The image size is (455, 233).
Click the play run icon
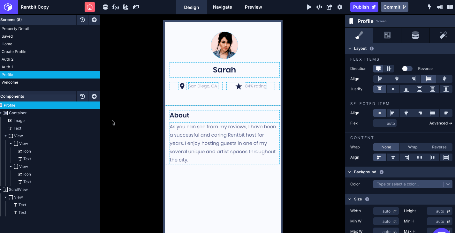pos(309,7)
